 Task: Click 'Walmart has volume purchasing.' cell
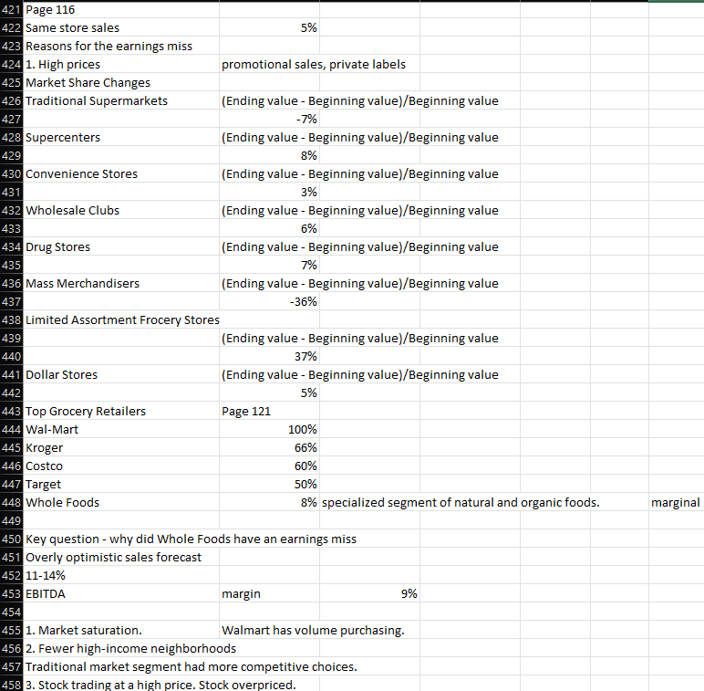click(313, 631)
